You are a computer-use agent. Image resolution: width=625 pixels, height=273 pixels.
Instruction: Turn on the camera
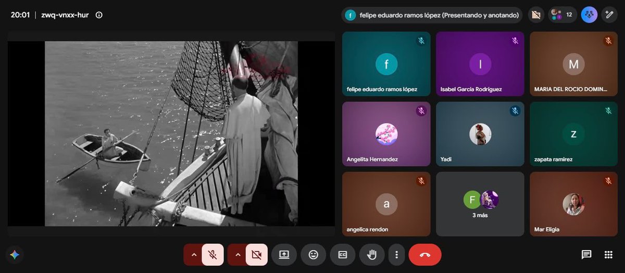click(256, 255)
